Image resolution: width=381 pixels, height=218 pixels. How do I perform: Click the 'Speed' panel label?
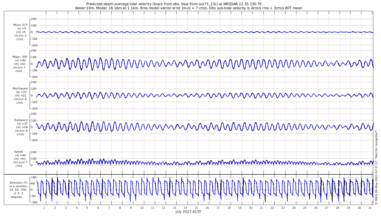click(19, 152)
